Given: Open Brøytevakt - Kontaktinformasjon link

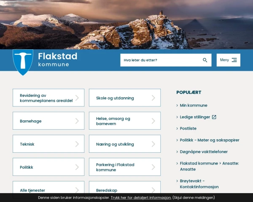Looking at the screenshot, I should click(199, 184).
